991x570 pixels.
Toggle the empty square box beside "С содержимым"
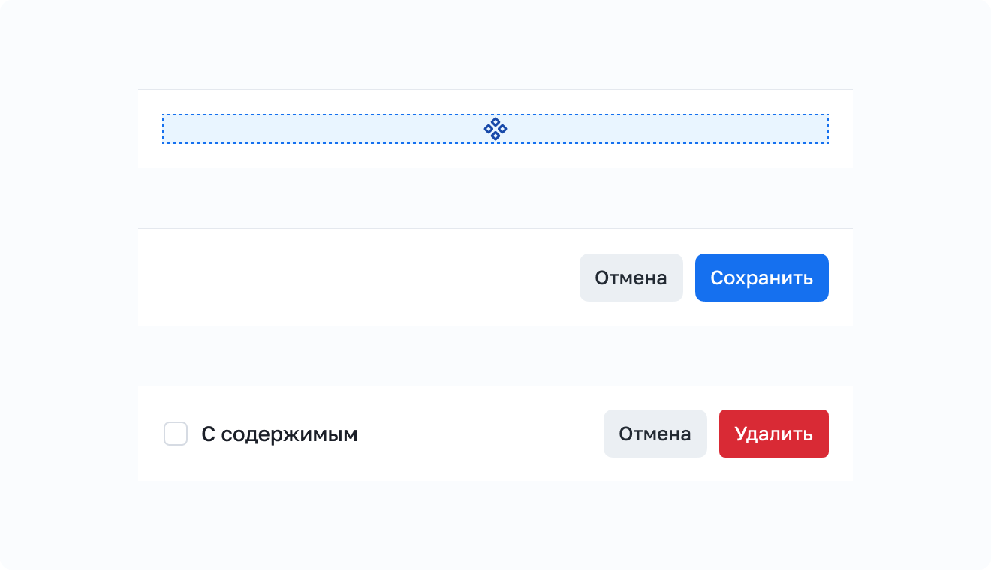coord(176,433)
